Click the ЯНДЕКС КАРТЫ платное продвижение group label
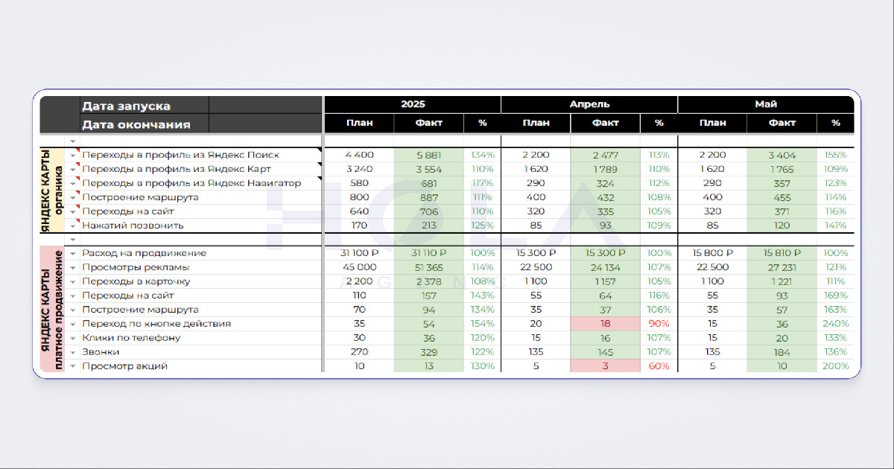Viewport: 894px width, 469px height. point(52,310)
